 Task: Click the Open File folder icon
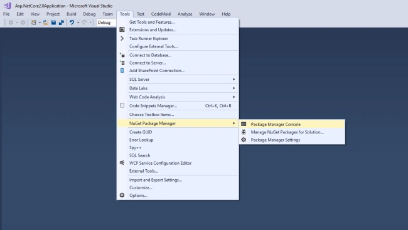tap(46, 23)
